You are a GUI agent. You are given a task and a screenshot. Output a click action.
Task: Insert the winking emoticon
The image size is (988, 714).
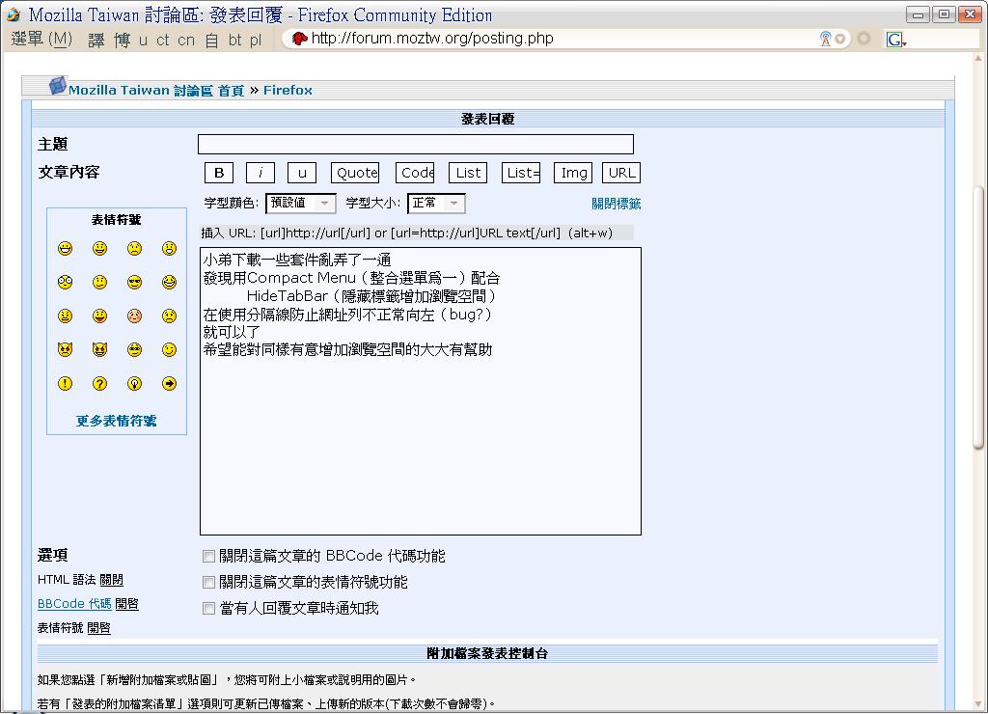point(169,349)
